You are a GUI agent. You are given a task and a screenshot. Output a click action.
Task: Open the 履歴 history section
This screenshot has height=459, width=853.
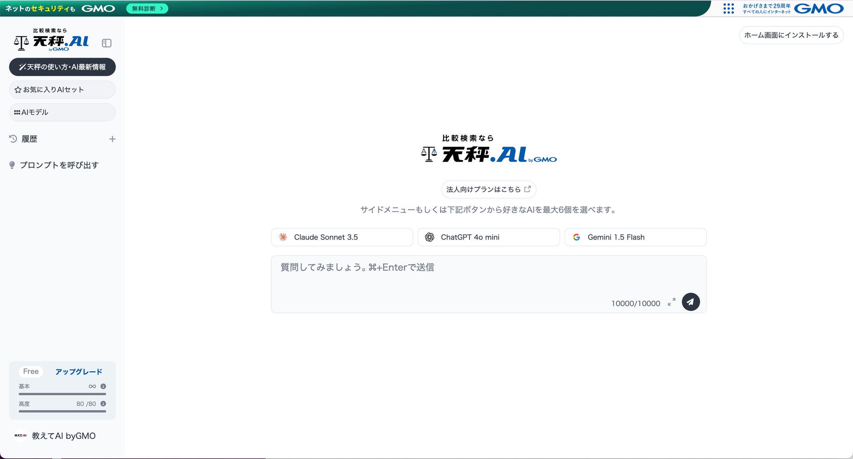tap(29, 139)
